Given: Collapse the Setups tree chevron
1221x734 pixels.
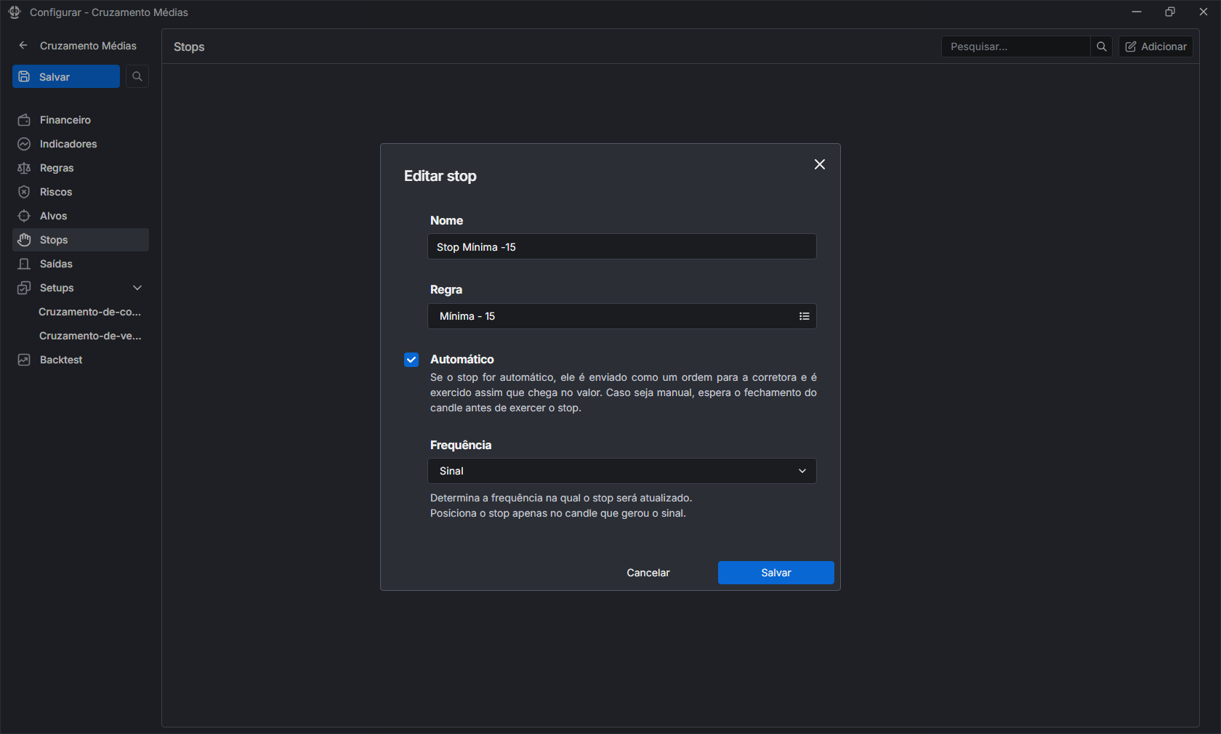Looking at the screenshot, I should 137,288.
